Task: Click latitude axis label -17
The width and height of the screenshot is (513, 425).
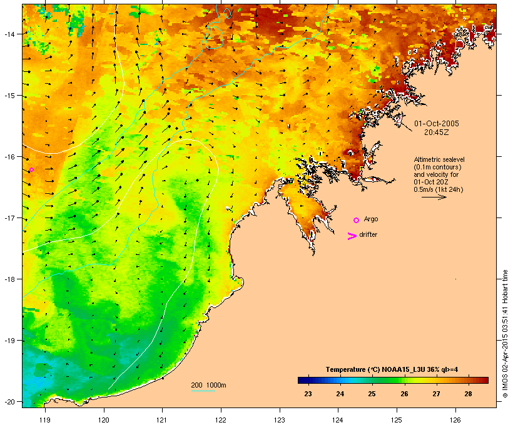Action: (9, 217)
